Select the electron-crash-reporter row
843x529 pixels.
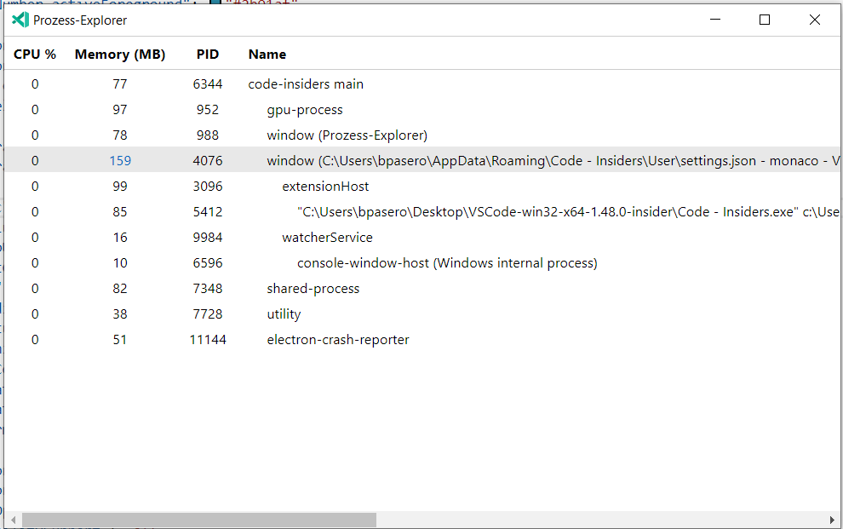(422, 339)
